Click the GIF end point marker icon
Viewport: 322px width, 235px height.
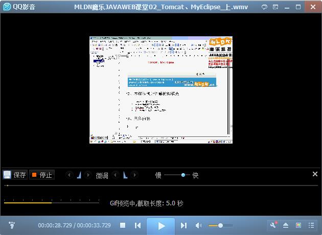(x=125, y=175)
